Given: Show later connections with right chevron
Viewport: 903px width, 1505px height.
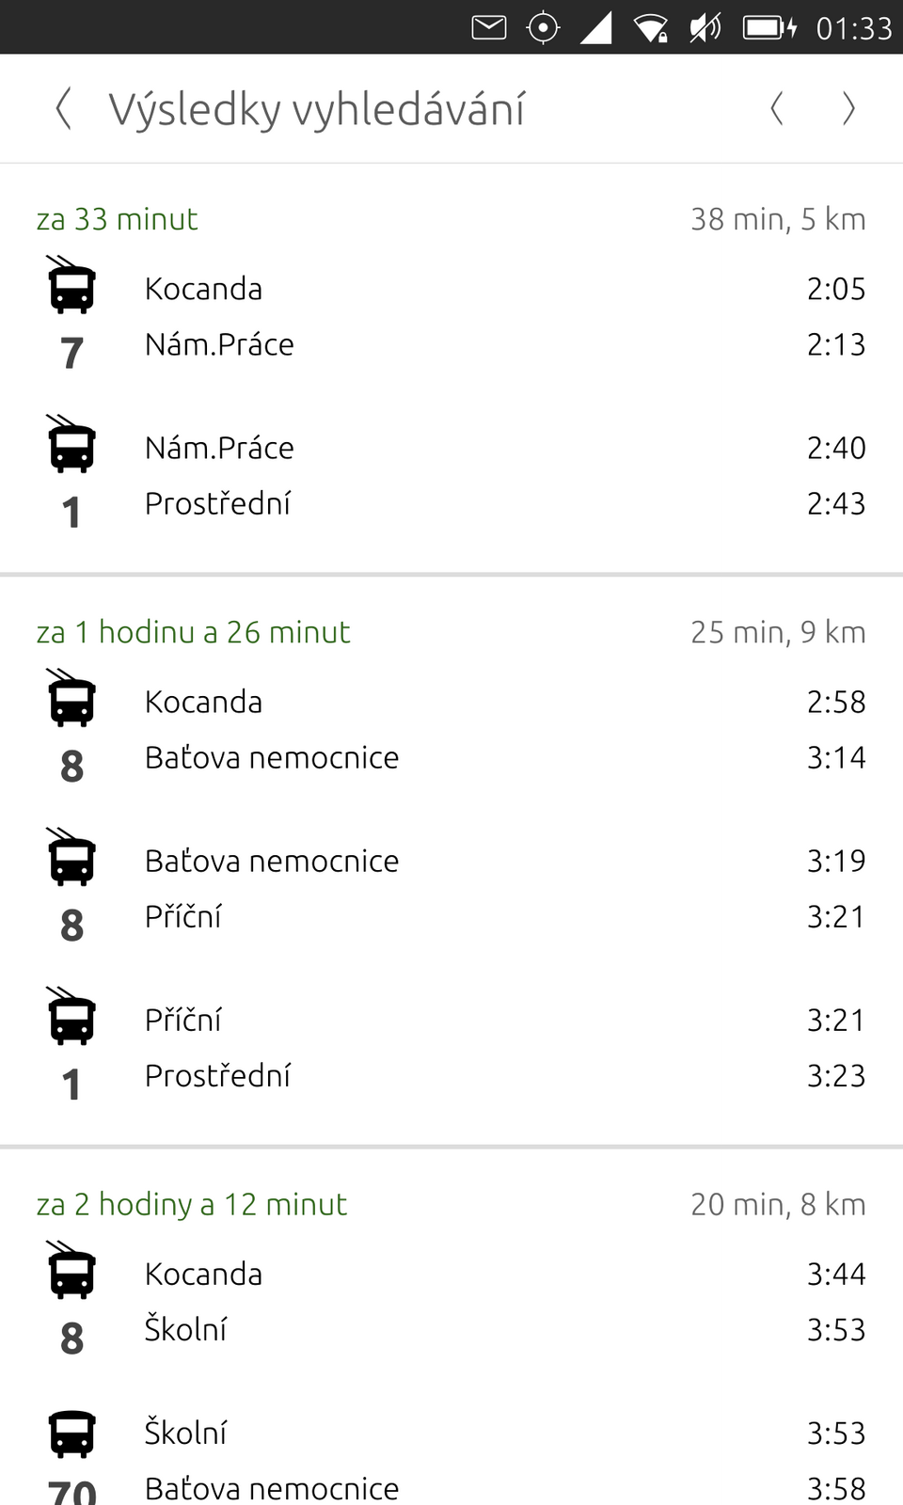Looking at the screenshot, I should pos(848,109).
